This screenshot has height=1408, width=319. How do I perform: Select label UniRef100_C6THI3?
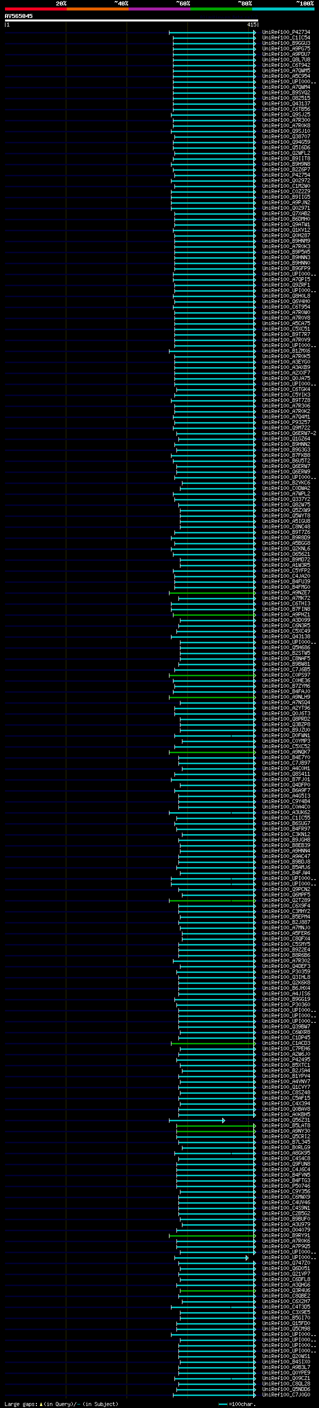coord(286,604)
